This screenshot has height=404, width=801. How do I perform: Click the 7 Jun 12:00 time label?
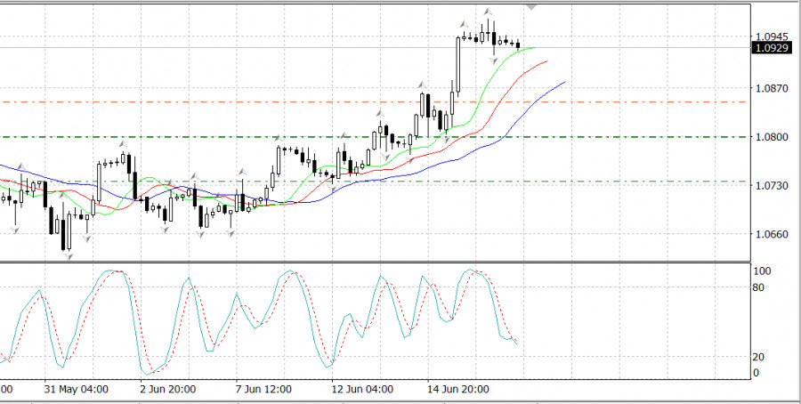(264, 390)
